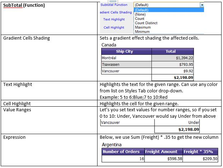Click the Number of Orders column header
Image resolution: width=223 pixels, height=168 pixels.
[121, 152]
